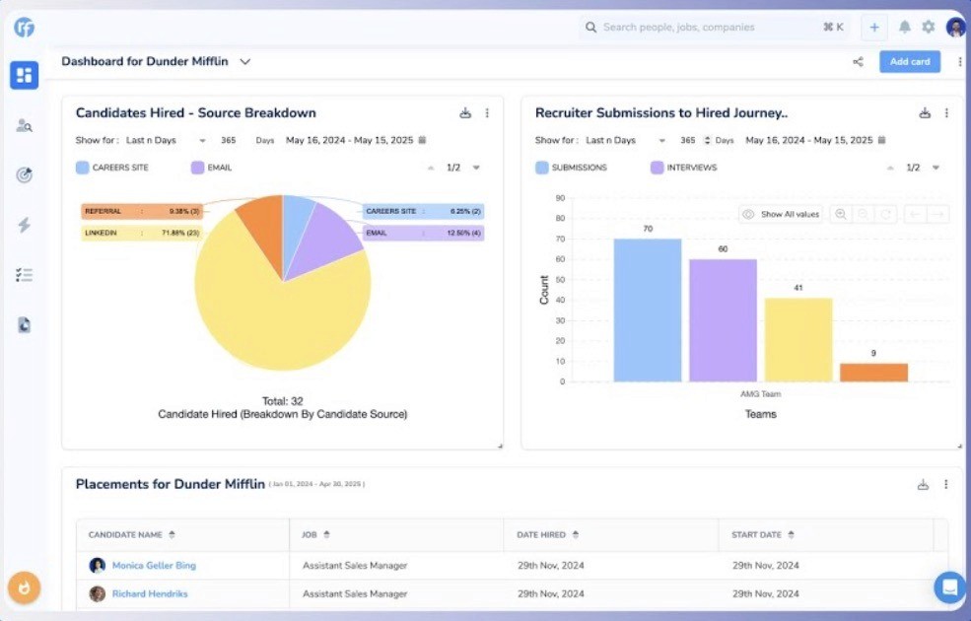The image size is (971, 621).
Task: Click the CAREERS SITE 6.25% pie label
Action: point(423,211)
